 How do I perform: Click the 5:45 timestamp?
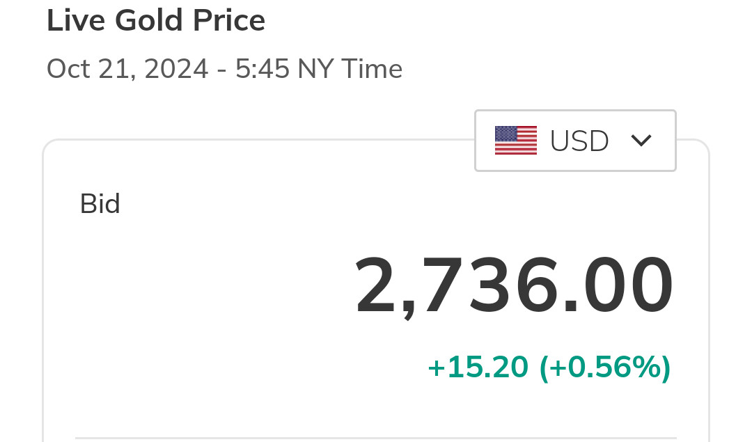click(x=263, y=69)
